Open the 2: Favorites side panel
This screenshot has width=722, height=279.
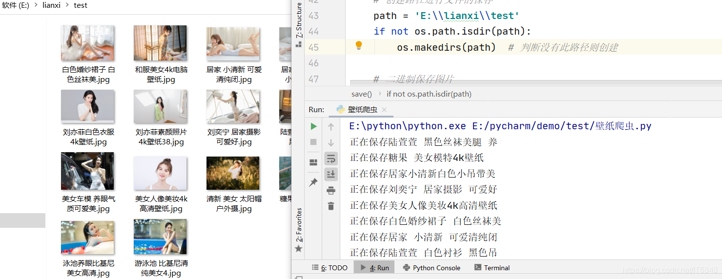coord(299,225)
